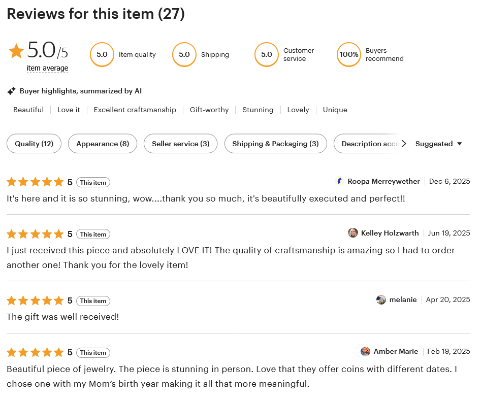
Task: Click Kelley Holzwarth's profile avatar
Action: click(352, 233)
